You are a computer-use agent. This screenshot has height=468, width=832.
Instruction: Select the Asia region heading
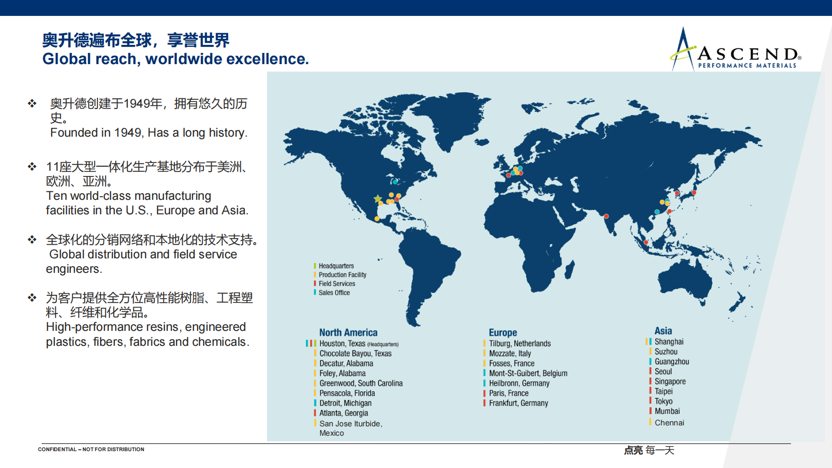[663, 331]
